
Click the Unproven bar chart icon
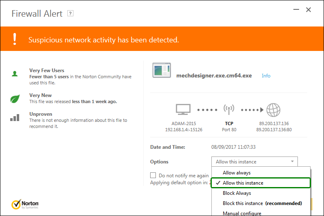tap(15, 118)
